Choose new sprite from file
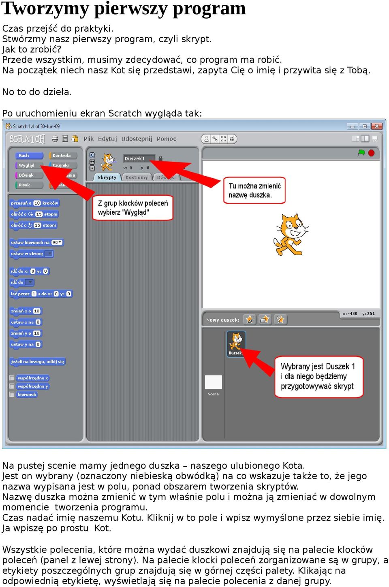 [x=265, y=319]
